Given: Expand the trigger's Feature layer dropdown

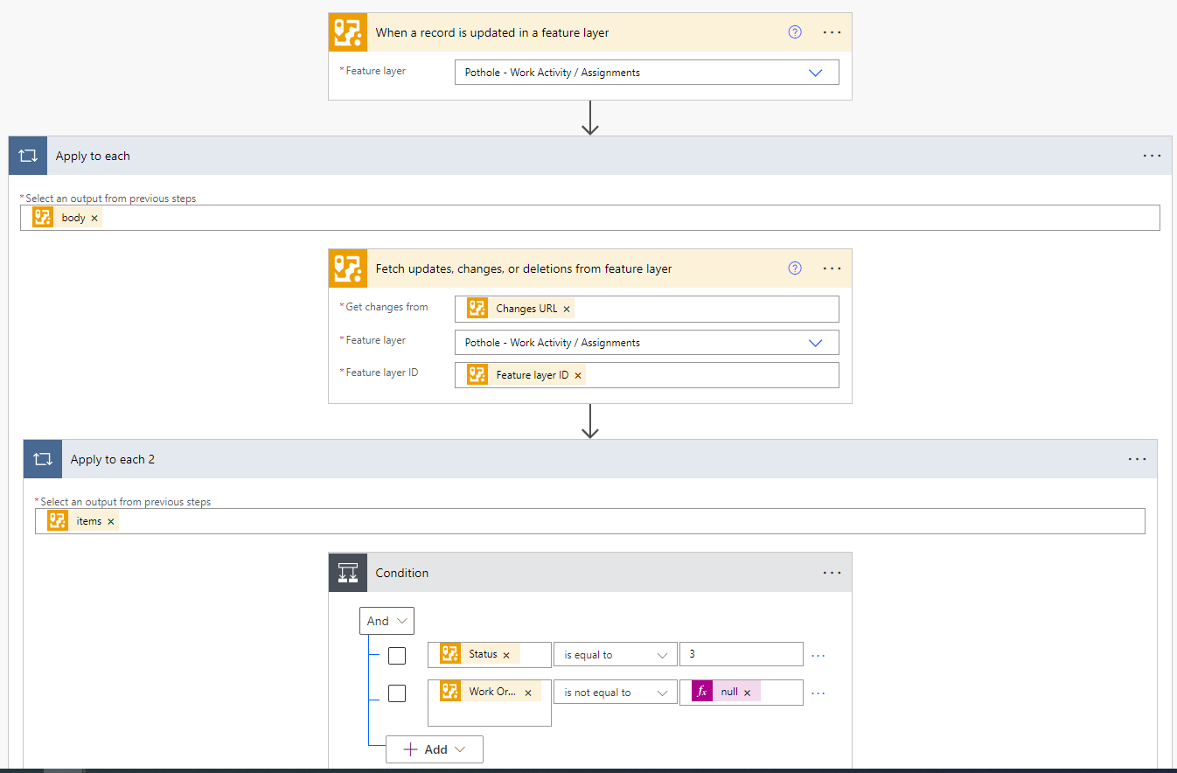Looking at the screenshot, I should click(815, 73).
